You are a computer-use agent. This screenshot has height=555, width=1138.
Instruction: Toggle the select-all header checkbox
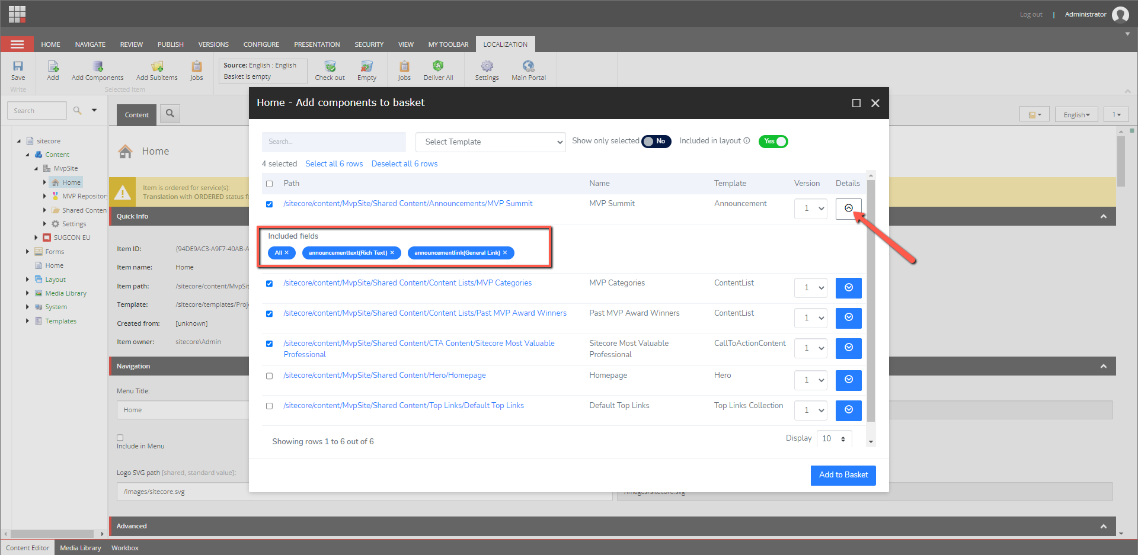click(270, 184)
